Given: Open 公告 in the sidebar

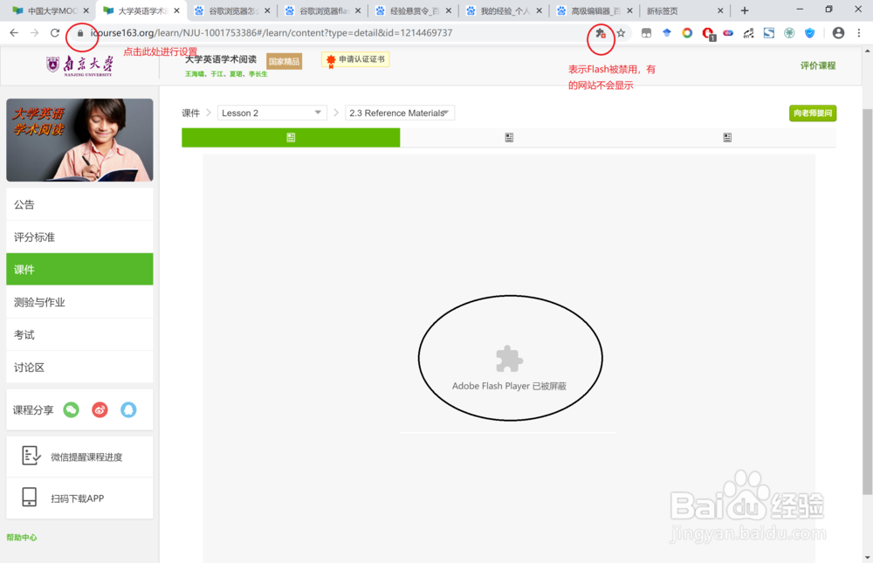Looking at the screenshot, I should (x=79, y=204).
